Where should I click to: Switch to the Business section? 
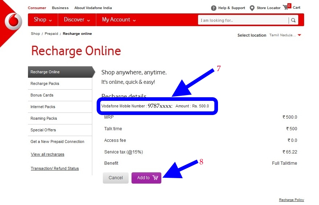click(60, 8)
